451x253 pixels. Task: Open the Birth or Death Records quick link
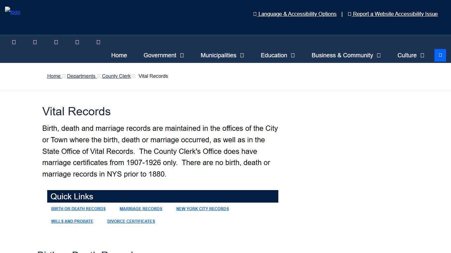tap(78, 209)
